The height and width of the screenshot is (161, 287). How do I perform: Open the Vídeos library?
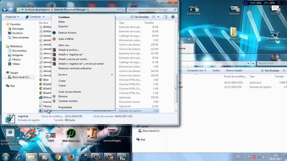pos(16,64)
